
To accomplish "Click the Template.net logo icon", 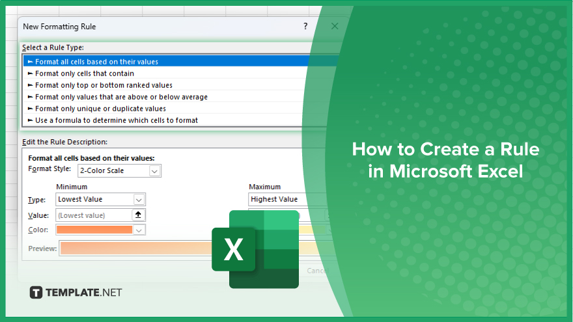I will (36, 293).
